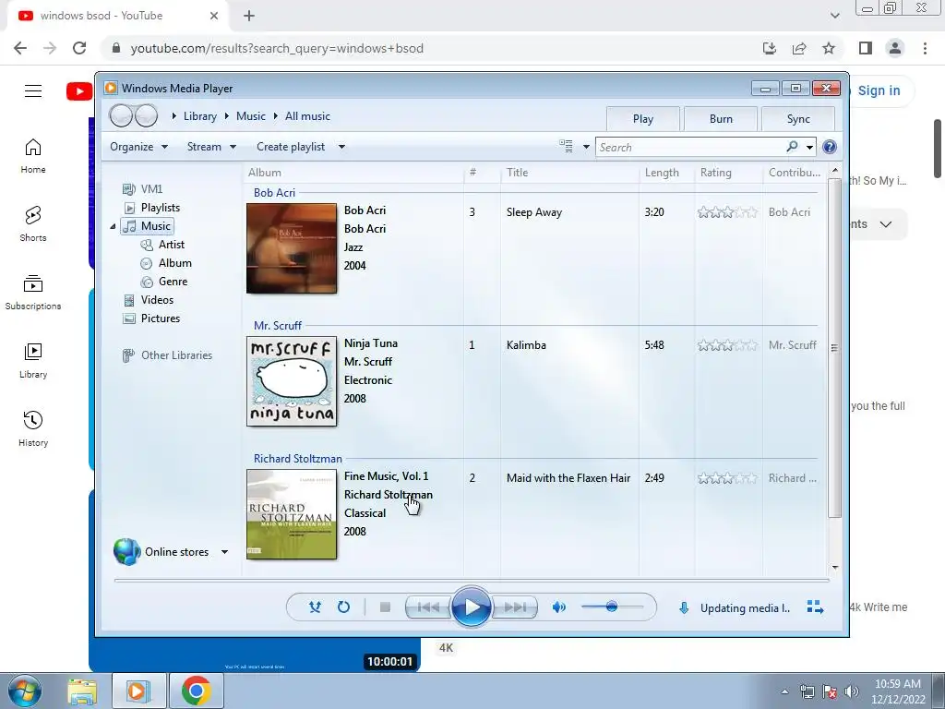Click the Media Player back button

coord(121,115)
